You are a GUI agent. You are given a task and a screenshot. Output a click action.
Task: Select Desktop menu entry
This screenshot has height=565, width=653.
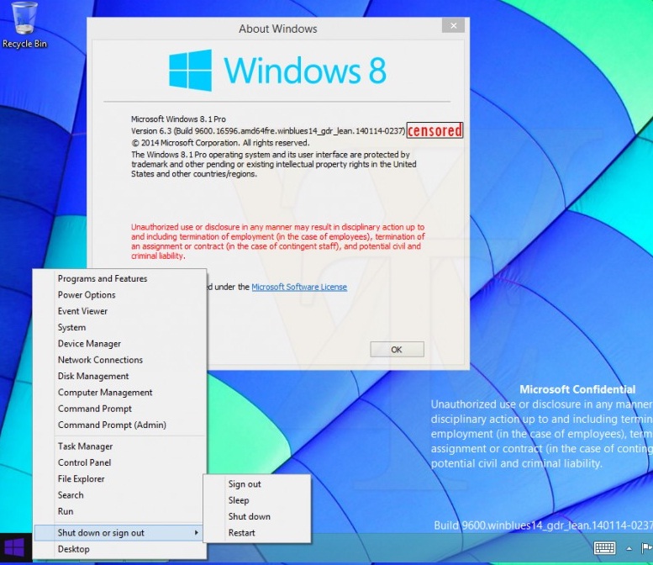(120, 549)
